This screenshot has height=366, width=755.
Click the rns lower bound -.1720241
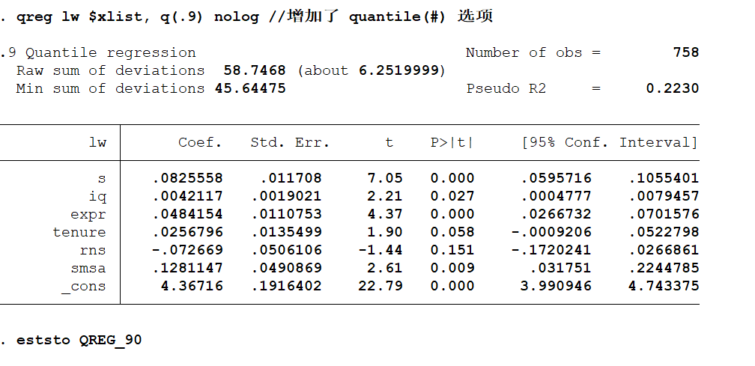551,250
